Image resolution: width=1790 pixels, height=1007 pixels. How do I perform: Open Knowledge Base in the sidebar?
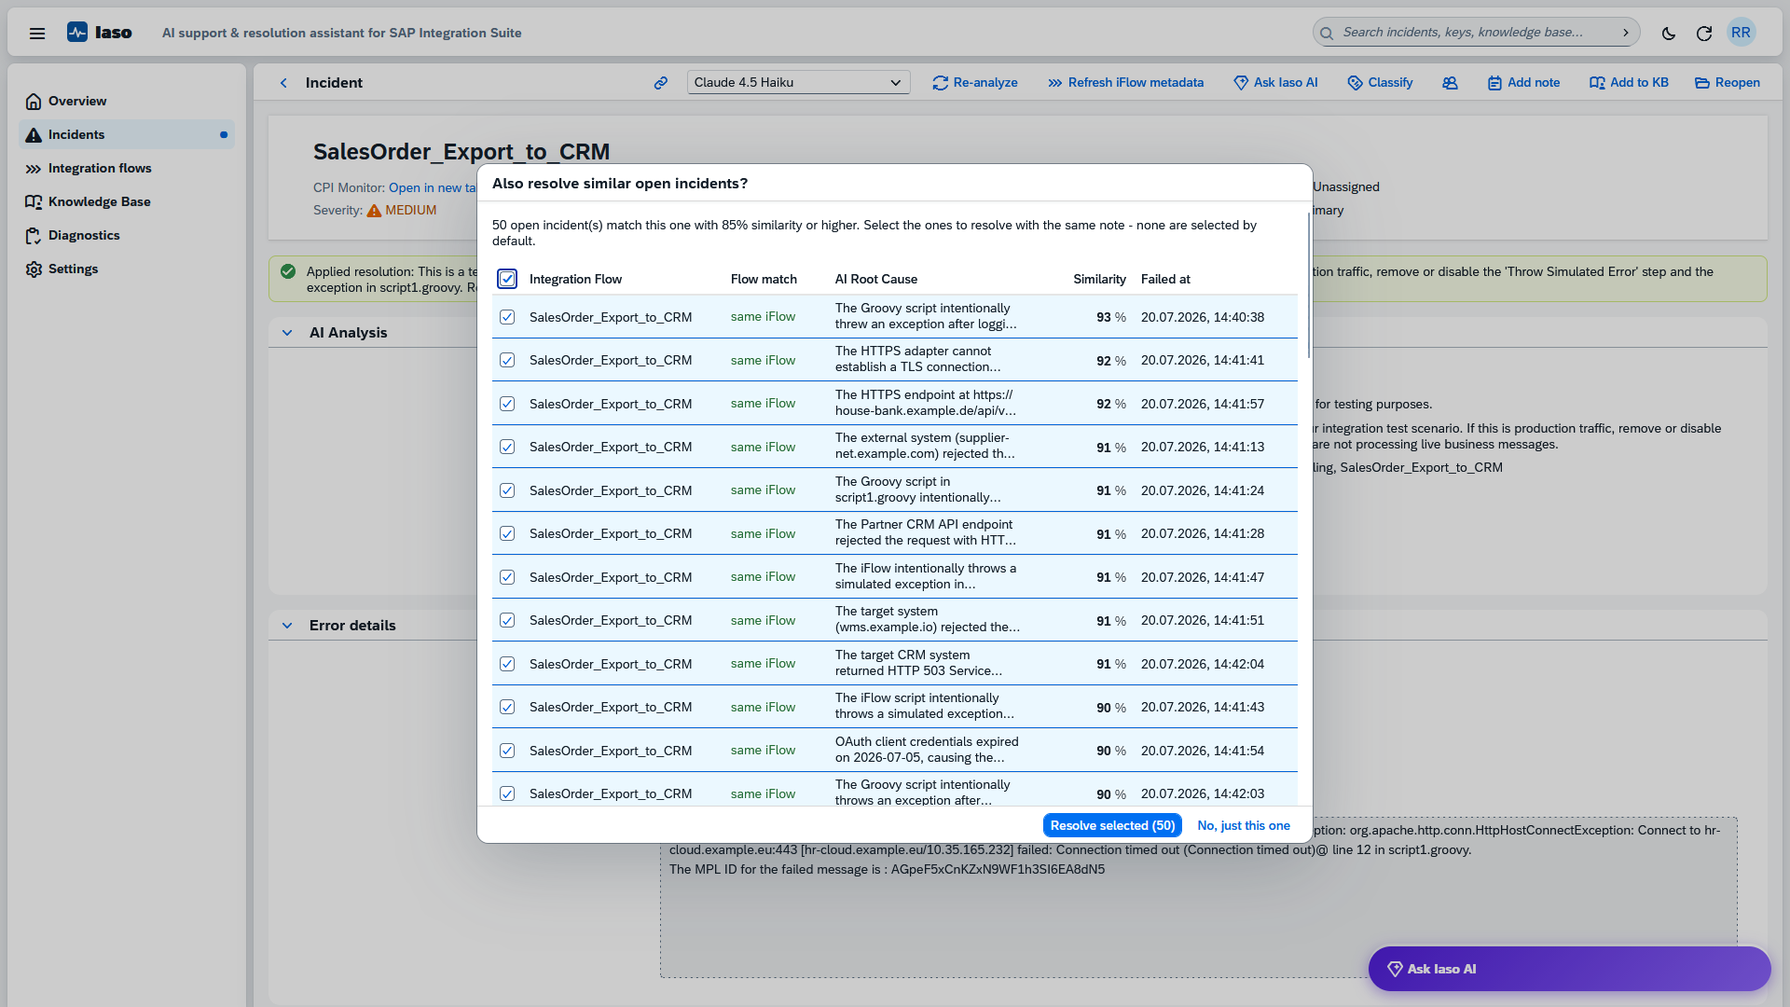127,202
